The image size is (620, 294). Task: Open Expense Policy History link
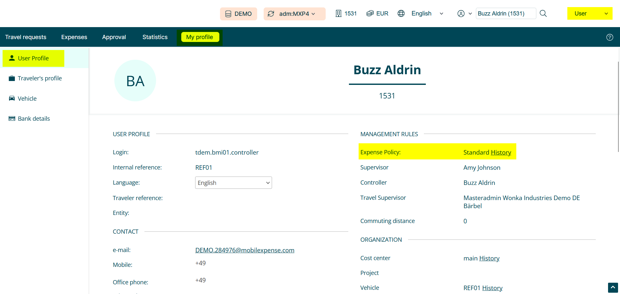pos(501,153)
